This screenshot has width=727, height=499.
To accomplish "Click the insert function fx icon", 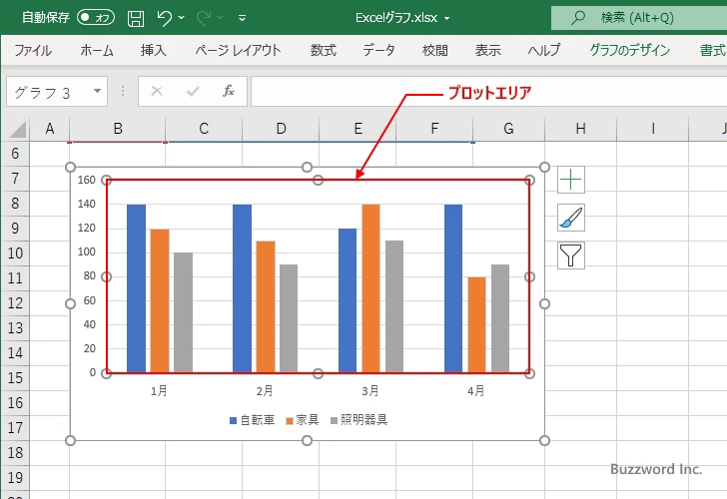I will 228,91.
